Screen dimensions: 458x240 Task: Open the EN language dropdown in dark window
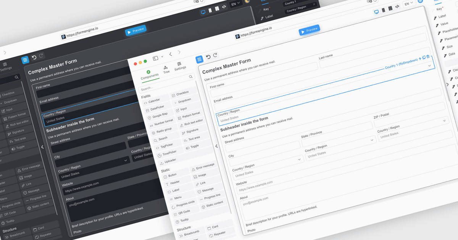[x=235, y=4]
